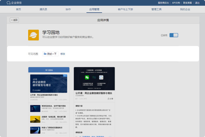
Task: Open the 用企业微信做好服务与增长 banner thumbnail
Action: click(49, 84)
